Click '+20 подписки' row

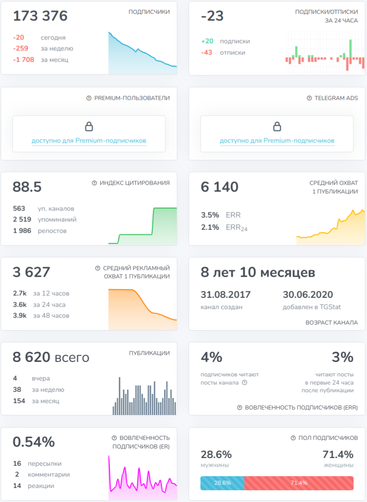coord(225,41)
